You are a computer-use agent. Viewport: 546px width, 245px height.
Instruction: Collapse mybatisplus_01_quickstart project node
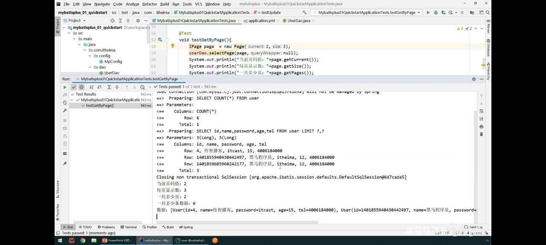[64, 28]
